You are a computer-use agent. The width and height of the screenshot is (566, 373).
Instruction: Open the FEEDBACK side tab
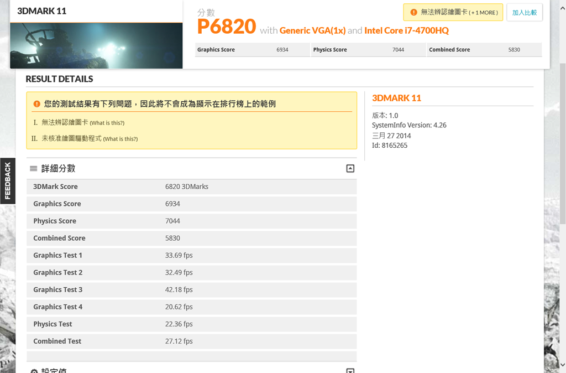coord(8,181)
